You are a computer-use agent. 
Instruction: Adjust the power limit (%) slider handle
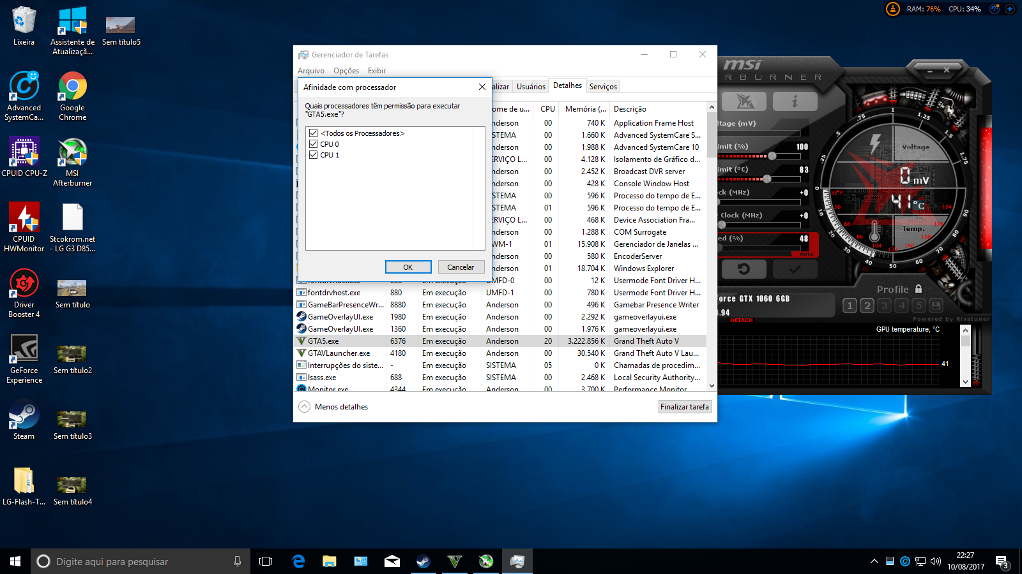point(772,156)
